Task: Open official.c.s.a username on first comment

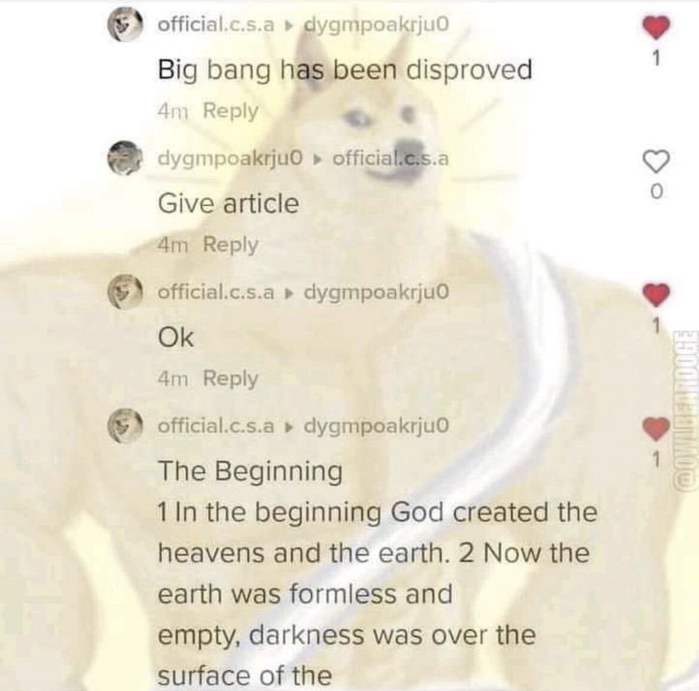Action: (x=216, y=25)
